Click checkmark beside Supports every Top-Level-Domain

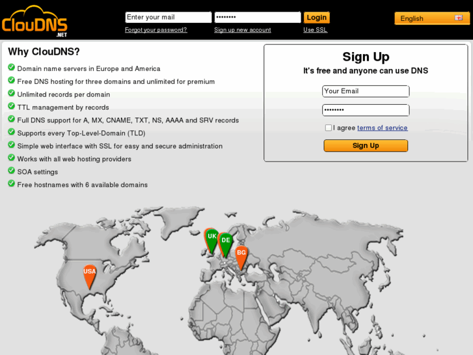click(12, 132)
